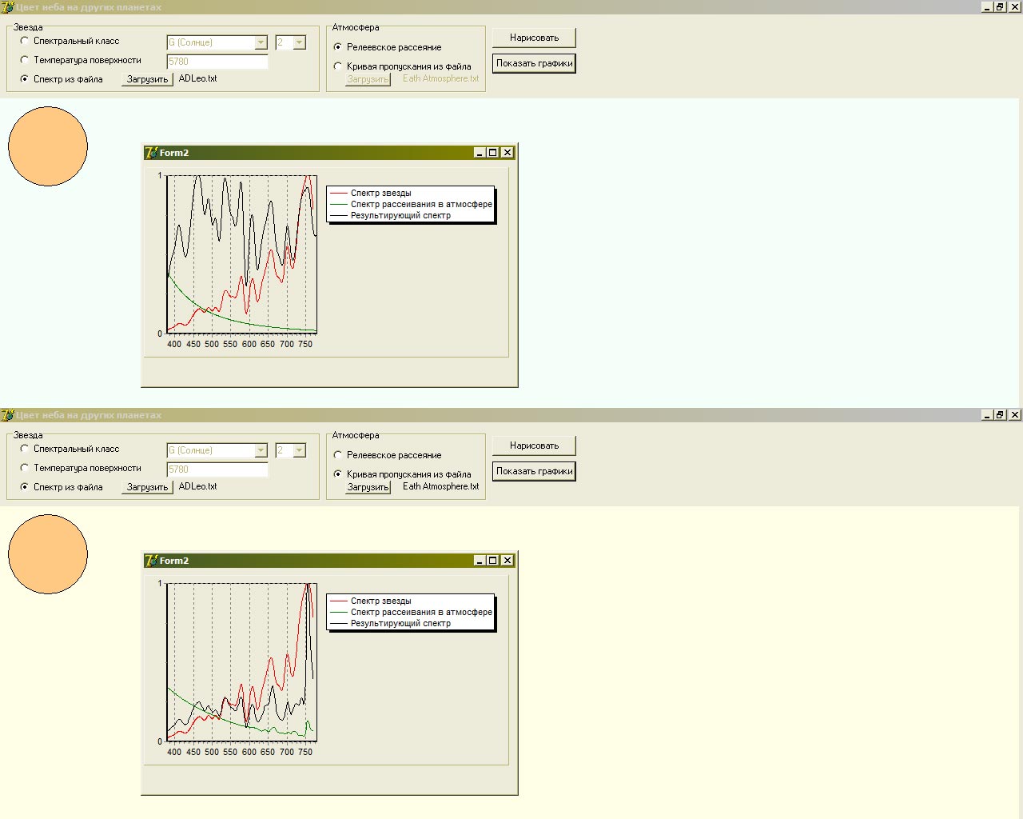The width and height of the screenshot is (1023, 819).
Task: Restore the lower main window
Action: point(1000,415)
